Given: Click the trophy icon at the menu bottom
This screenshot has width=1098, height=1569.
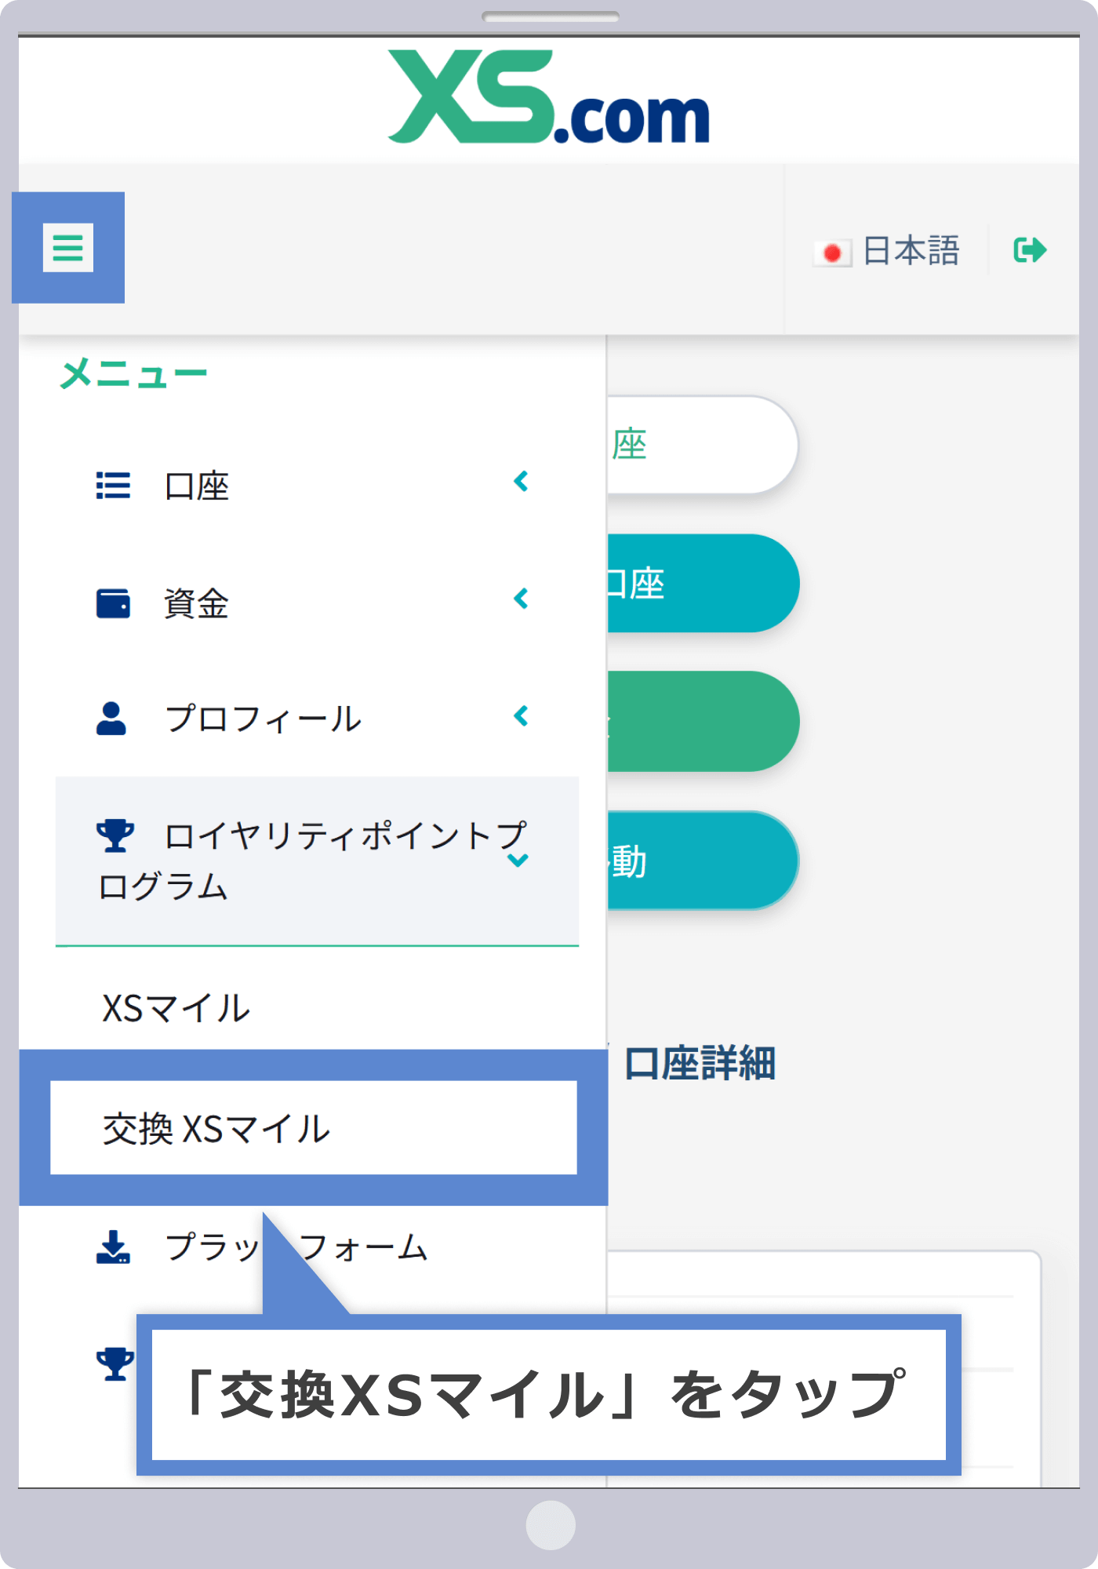Looking at the screenshot, I should point(115,1363).
